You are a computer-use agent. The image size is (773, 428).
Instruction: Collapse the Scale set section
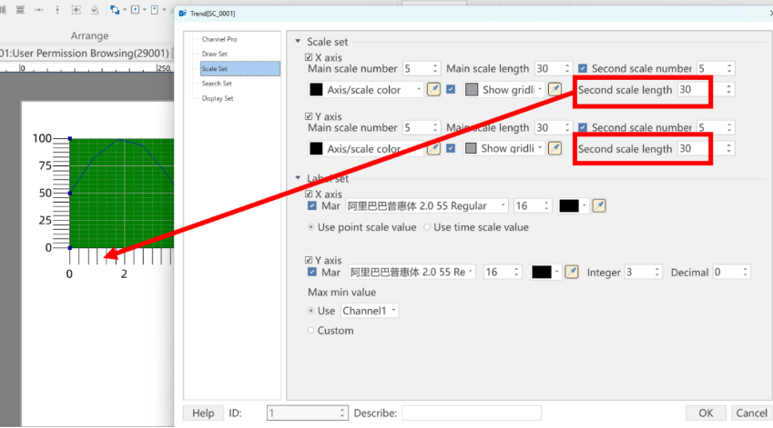pos(298,42)
